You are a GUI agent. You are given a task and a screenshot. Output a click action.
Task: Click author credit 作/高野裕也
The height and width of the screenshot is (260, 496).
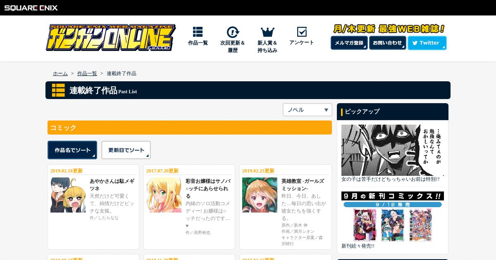198,232
